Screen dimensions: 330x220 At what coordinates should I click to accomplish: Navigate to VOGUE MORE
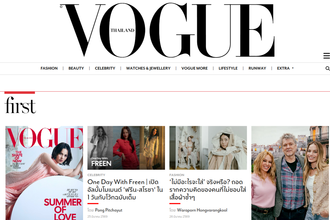tap(194, 68)
